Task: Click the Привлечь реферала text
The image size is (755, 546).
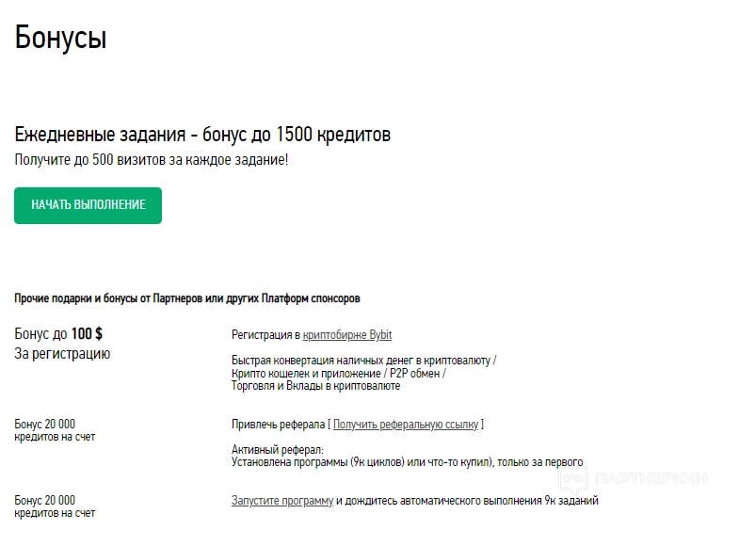Action: [x=279, y=425]
